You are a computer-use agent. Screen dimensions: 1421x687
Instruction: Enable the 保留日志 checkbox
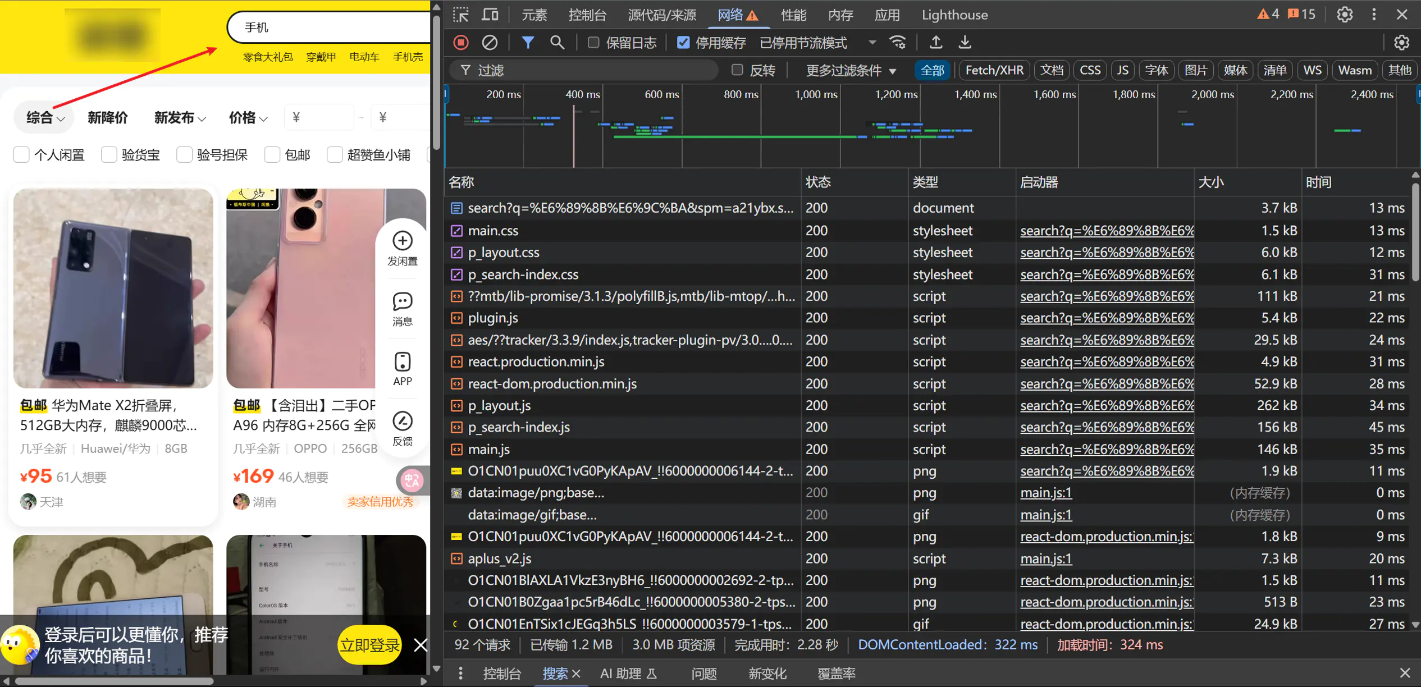coord(593,43)
